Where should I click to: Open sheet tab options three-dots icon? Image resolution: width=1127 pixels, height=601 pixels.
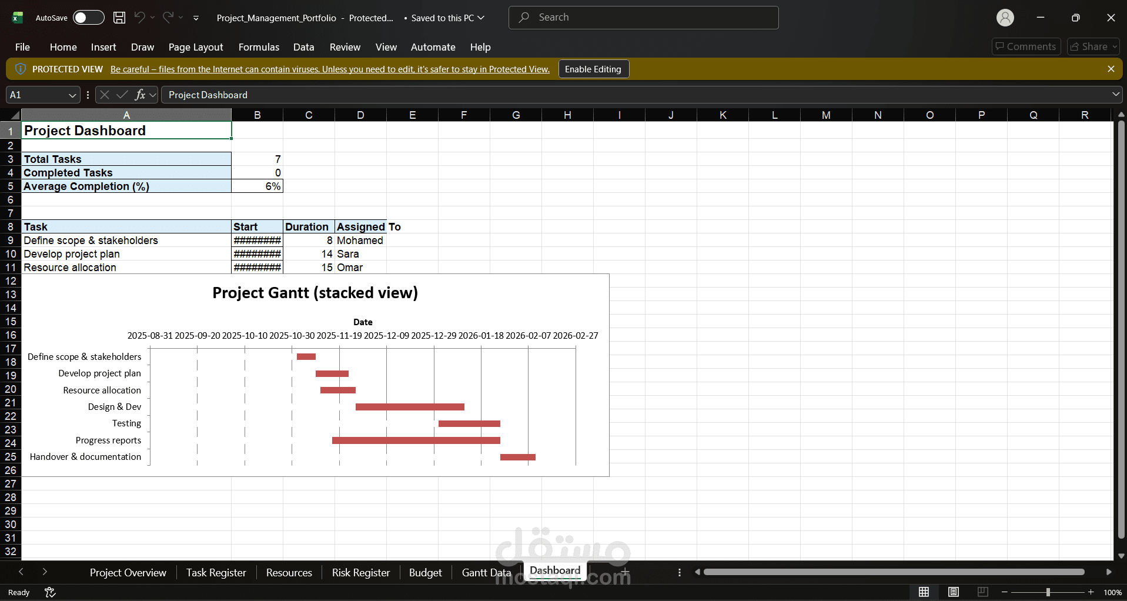(680, 572)
